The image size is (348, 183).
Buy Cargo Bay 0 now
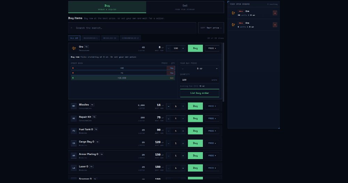coord(195,143)
